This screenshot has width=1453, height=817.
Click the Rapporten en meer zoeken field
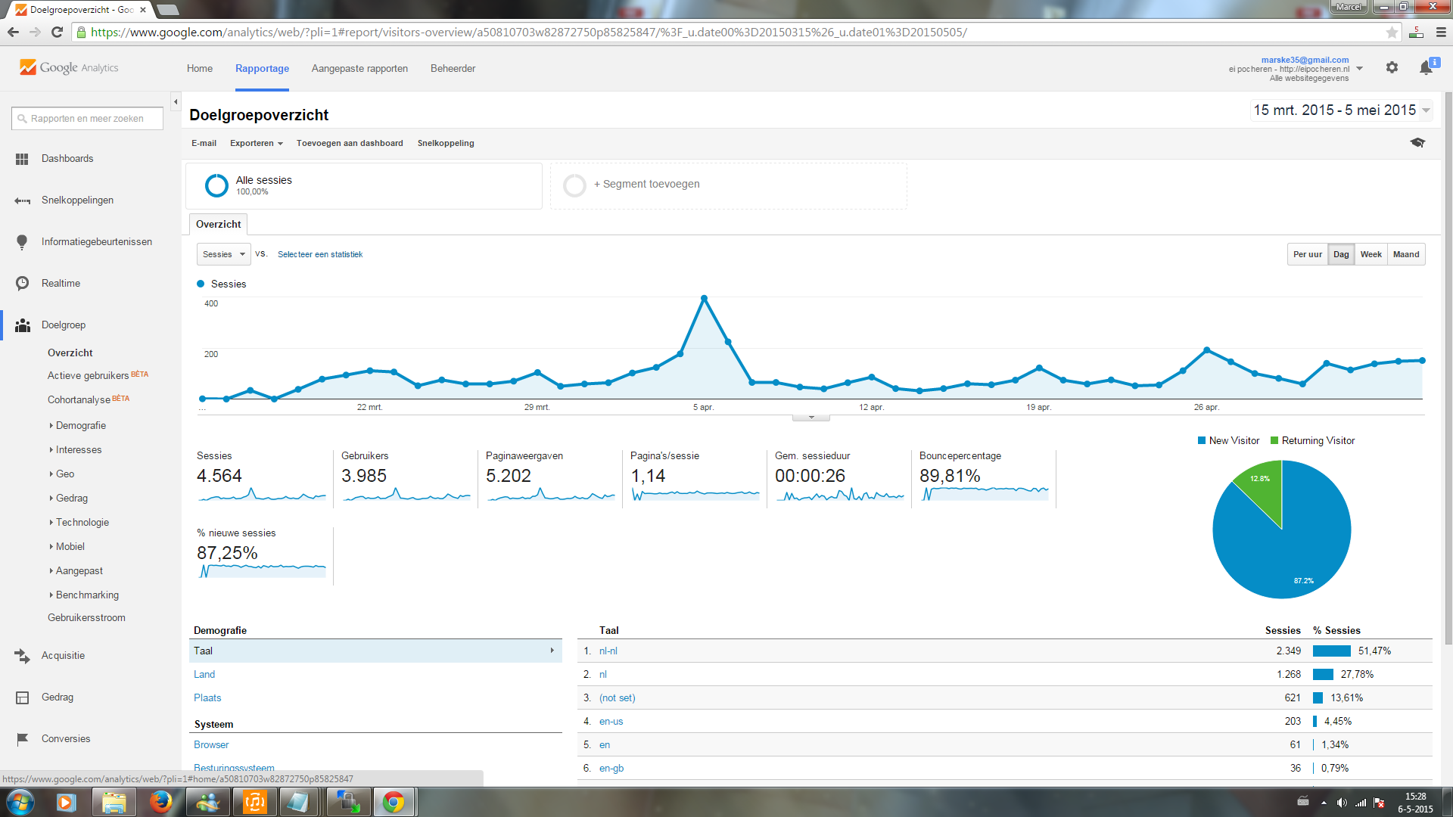point(87,118)
